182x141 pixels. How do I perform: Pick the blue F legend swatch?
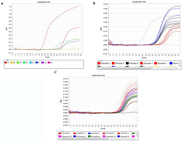coord(37,62)
